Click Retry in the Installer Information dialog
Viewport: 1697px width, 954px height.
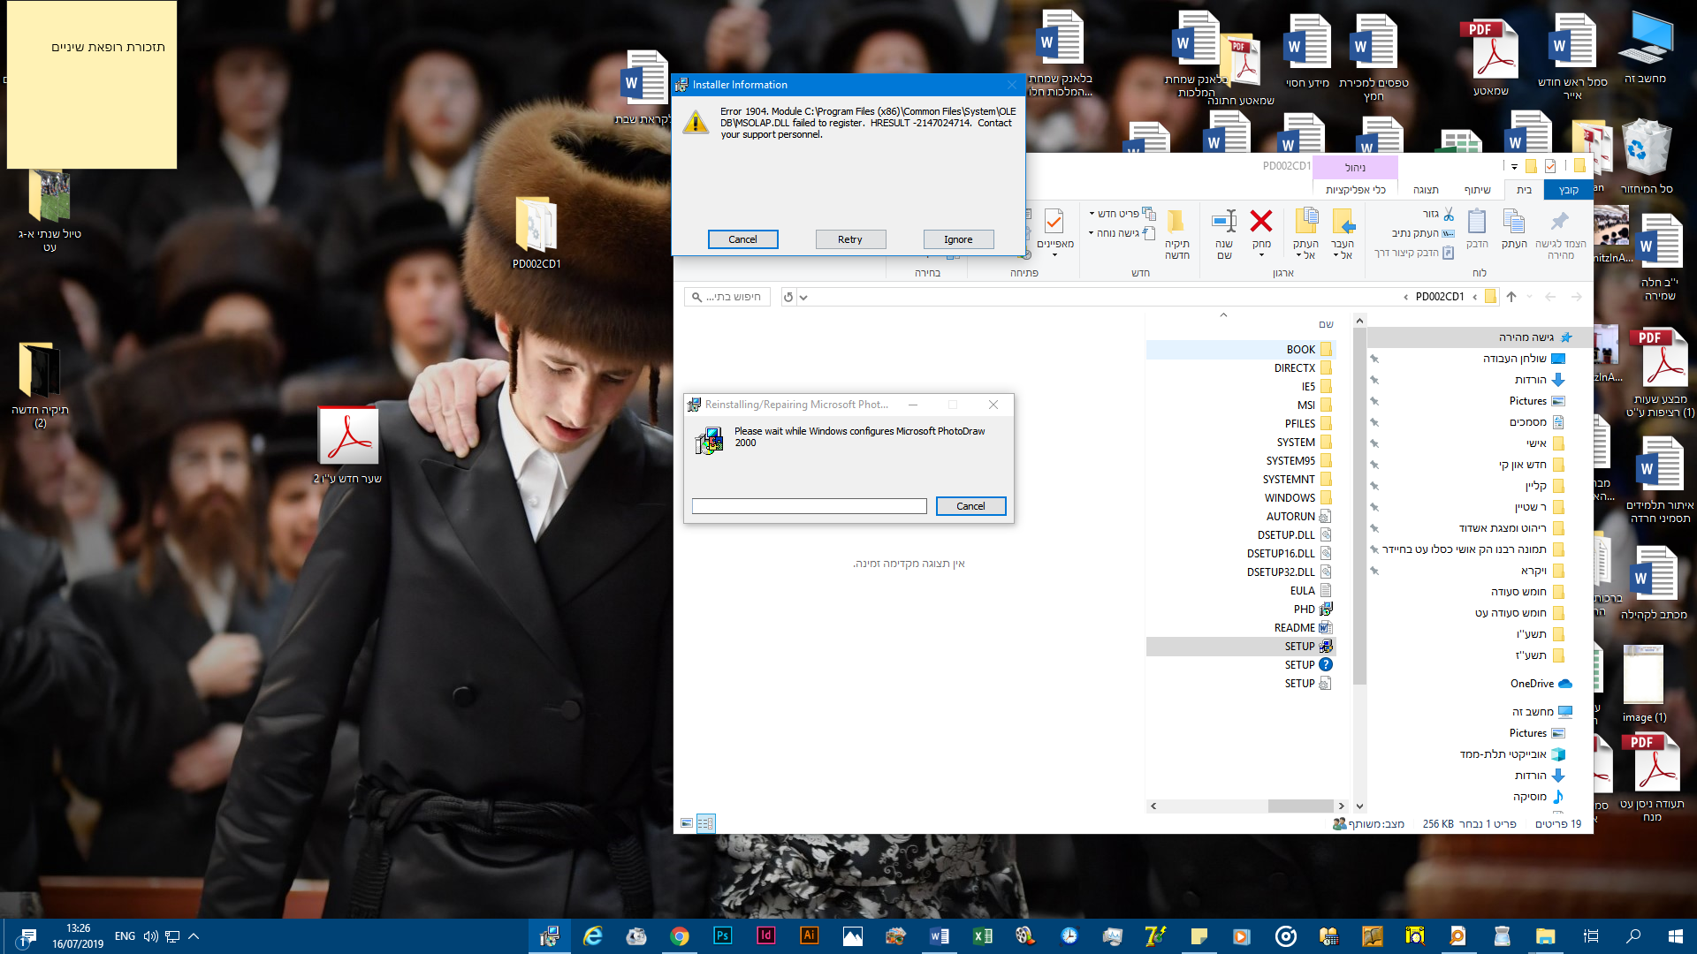tap(850, 239)
